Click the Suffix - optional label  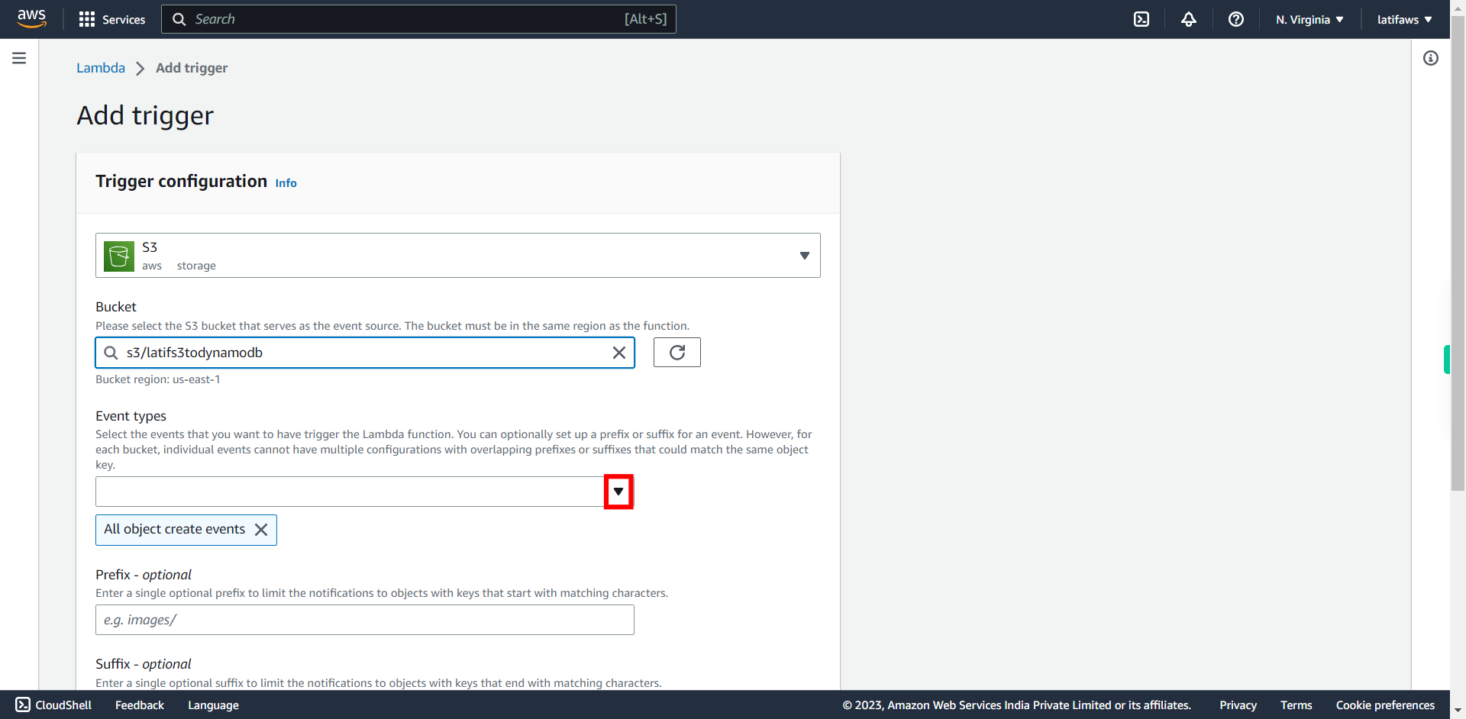point(144,664)
